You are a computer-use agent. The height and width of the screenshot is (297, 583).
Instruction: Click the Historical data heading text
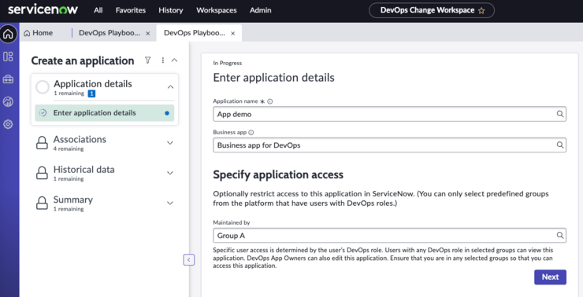84,170
